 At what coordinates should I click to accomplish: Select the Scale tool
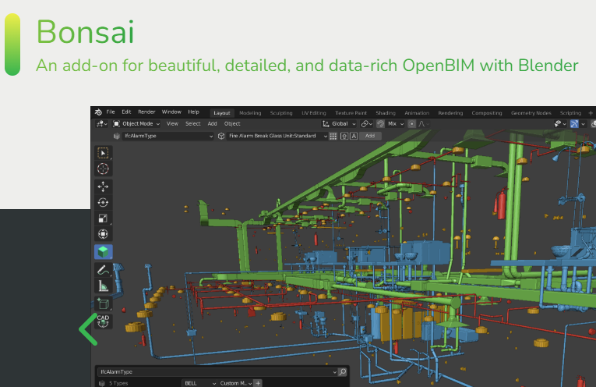coord(103,218)
